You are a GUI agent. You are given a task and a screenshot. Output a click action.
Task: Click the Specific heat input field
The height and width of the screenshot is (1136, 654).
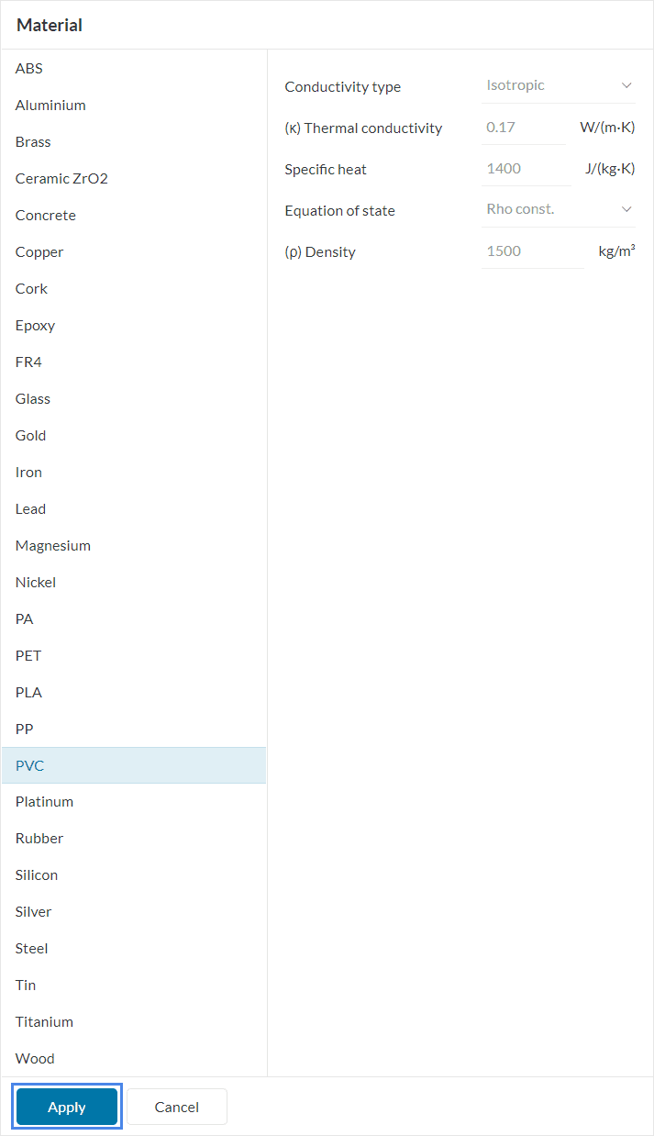point(526,169)
